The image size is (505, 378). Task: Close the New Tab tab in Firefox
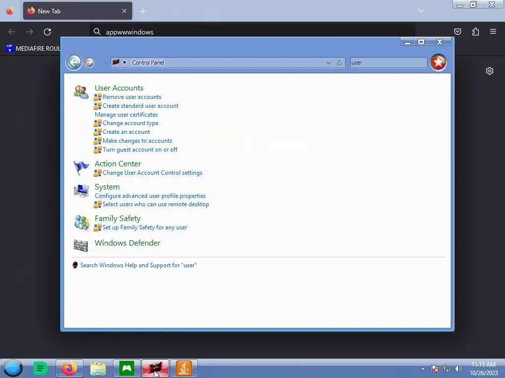pyautogui.click(x=124, y=11)
